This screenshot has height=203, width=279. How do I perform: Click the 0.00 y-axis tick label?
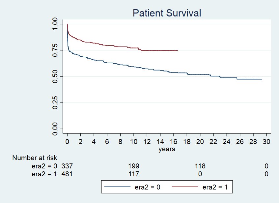click(55, 129)
